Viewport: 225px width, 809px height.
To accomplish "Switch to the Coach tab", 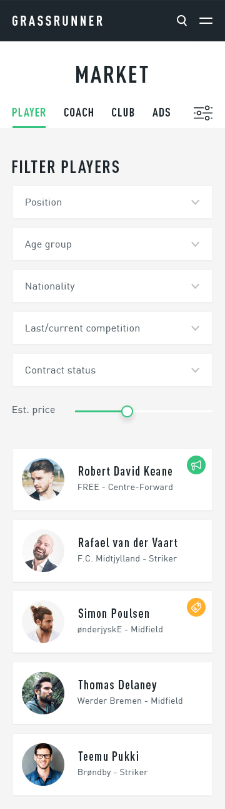I will pyautogui.click(x=79, y=113).
